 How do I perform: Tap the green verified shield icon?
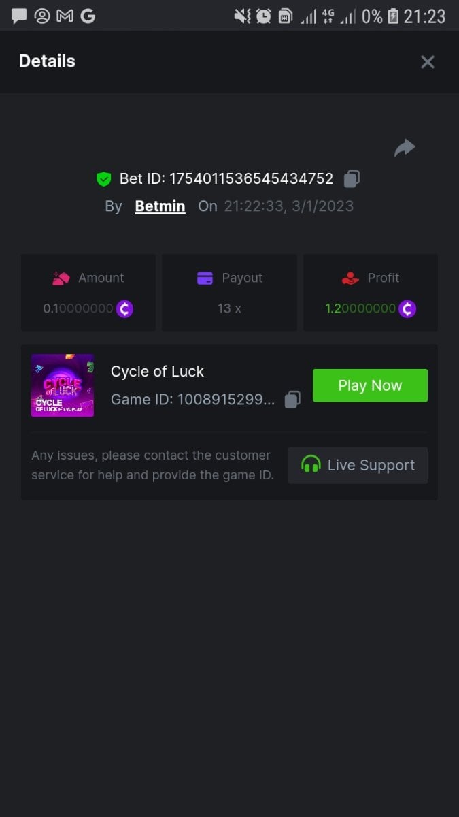(103, 179)
